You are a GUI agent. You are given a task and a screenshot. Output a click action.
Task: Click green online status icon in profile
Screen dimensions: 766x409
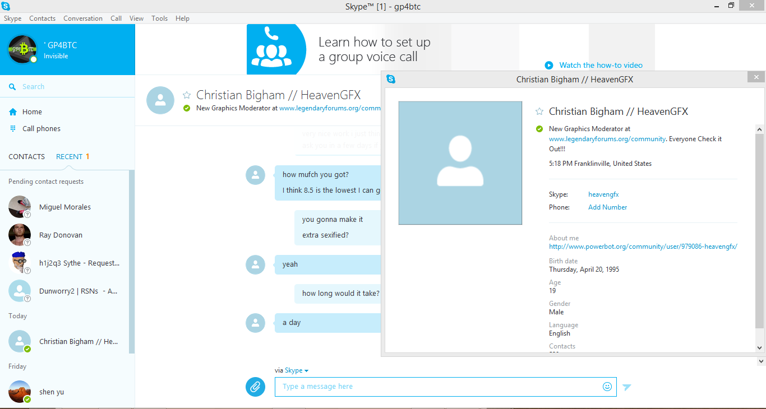click(x=539, y=129)
